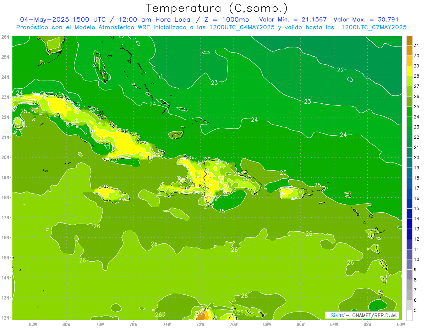The width and height of the screenshot is (426, 329).
Task: Click the 14N latitude axis label
Action: tap(5, 278)
